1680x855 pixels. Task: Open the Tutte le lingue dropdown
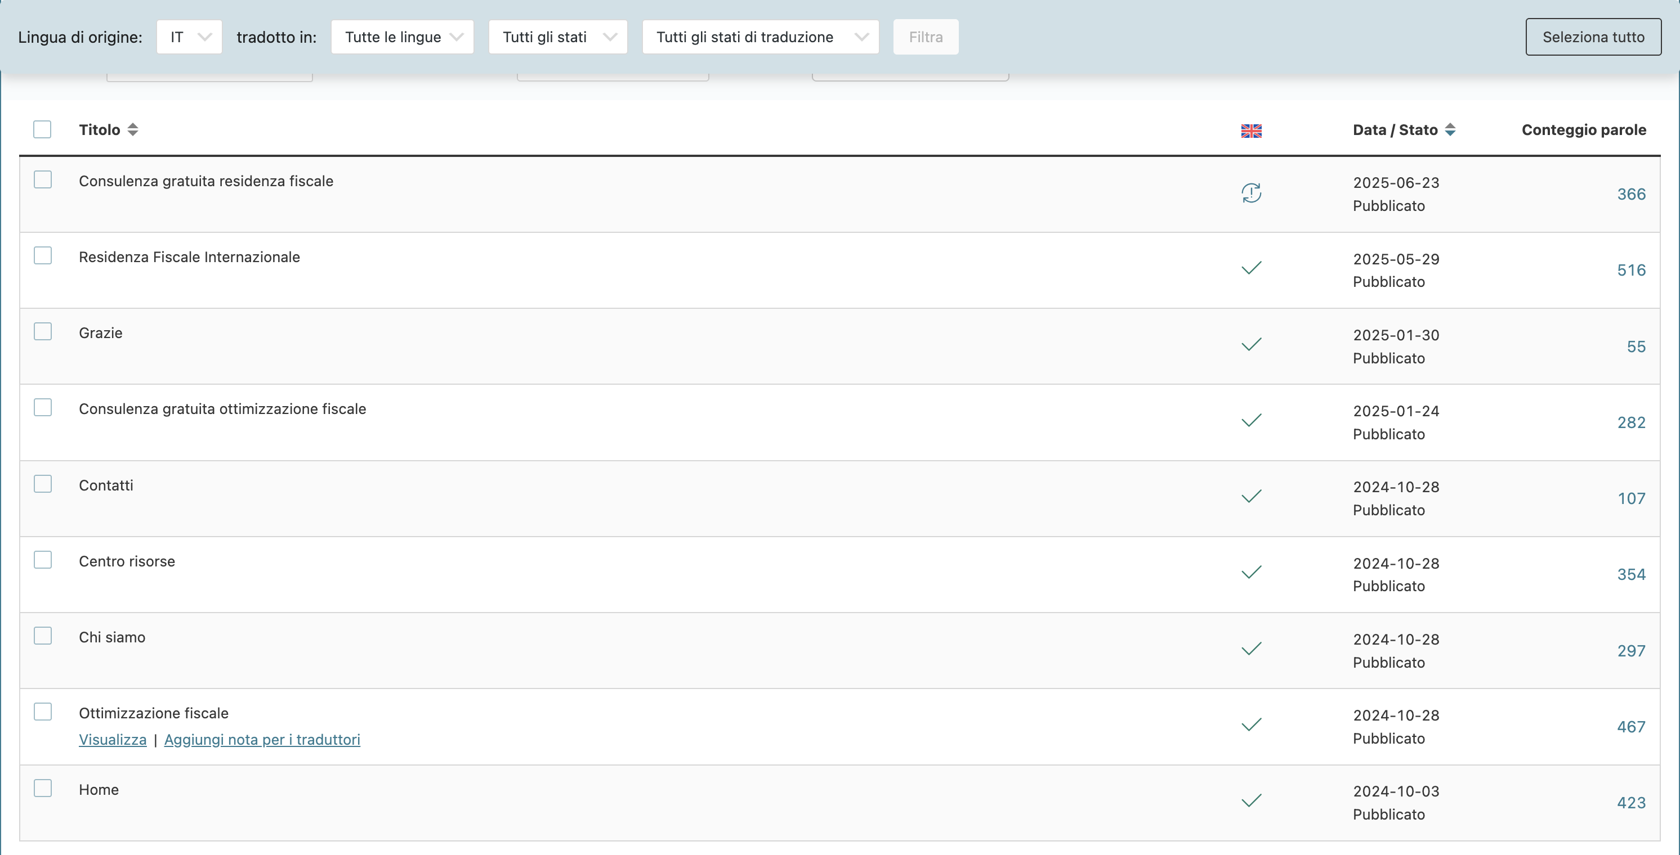[x=403, y=37]
